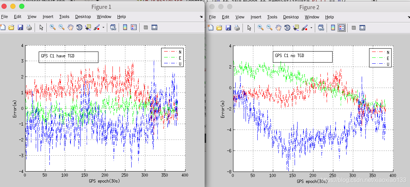Screen dimensions: 410x187
Task: Click Hide Plot Tools icon in Figure 1
Action: point(146,27)
